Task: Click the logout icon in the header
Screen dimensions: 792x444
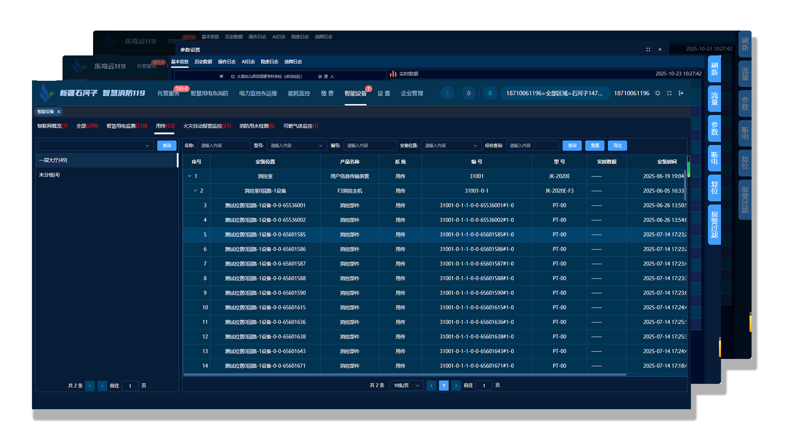Action: (x=681, y=93)
